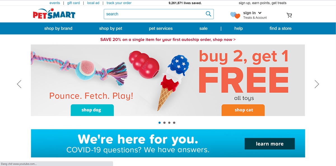Click the shop cat button
Image resolution: width=336 pixels, height=166 pixels.
coord(243,110)
